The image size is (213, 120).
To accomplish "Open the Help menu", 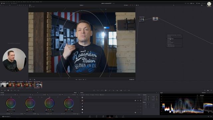I will (x=41, y=2).
